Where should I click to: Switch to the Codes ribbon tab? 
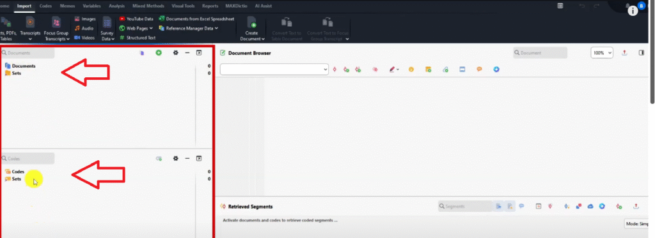45,6
